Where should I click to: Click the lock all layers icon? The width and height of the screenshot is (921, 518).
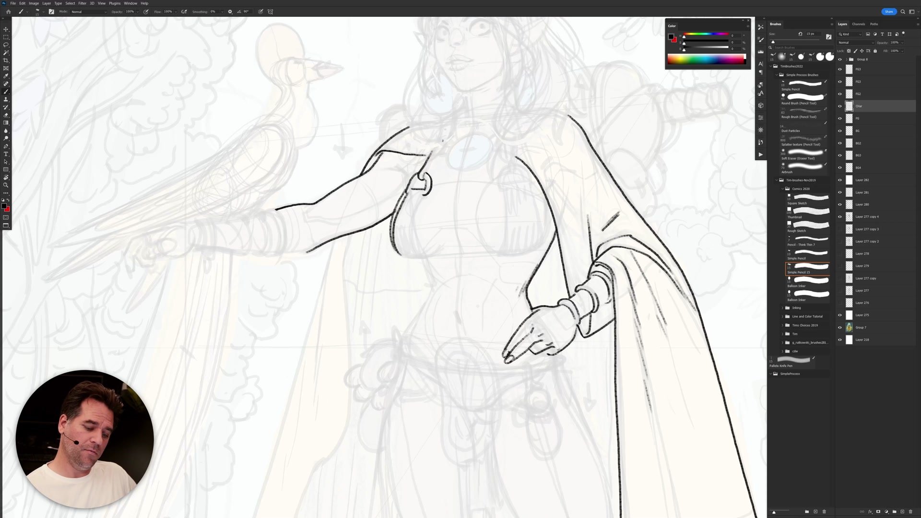pos(875,51)
